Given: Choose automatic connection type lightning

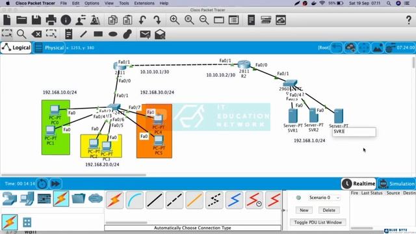Looking at the screenshot, I should [114, 200].
